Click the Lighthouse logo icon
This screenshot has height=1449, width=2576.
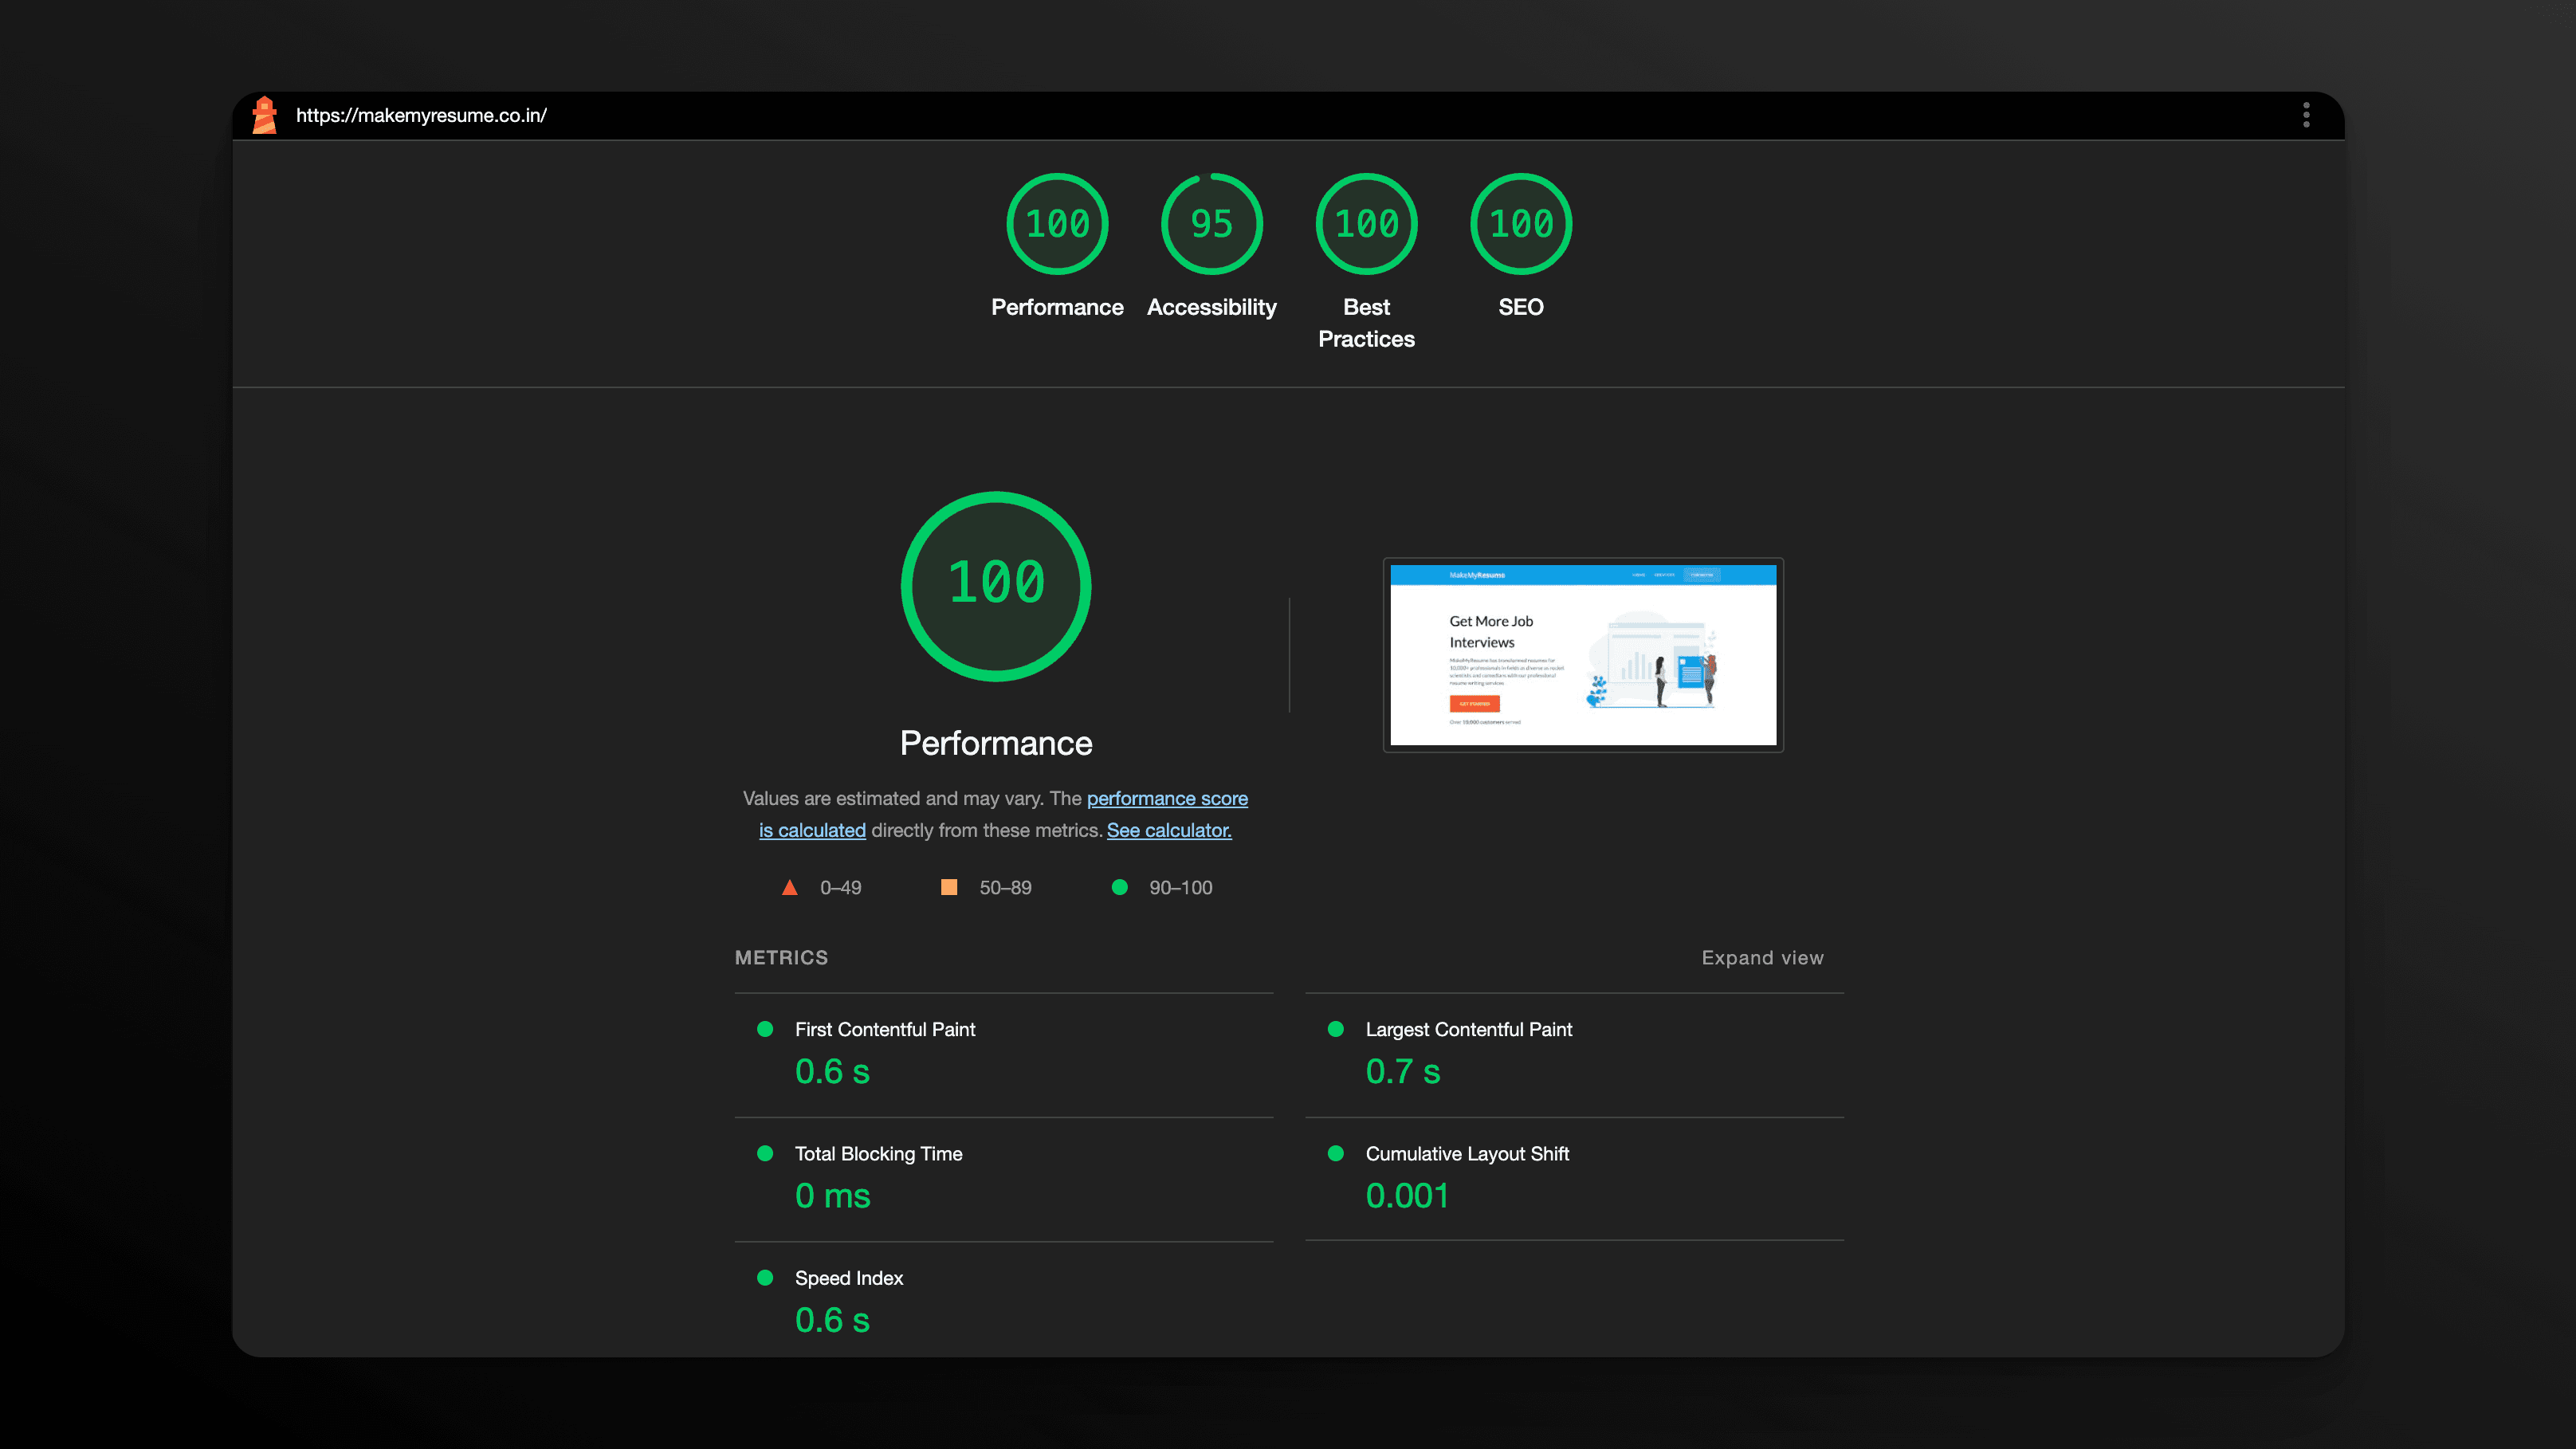pos(264,114)
